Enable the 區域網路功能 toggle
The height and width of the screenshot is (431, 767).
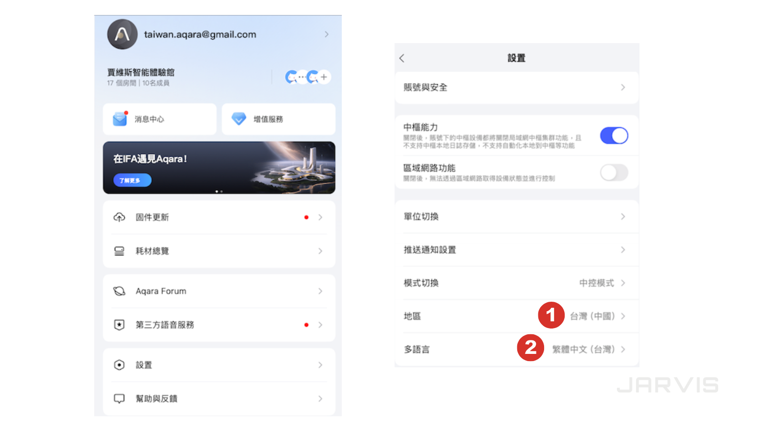[x=614, y=172]
